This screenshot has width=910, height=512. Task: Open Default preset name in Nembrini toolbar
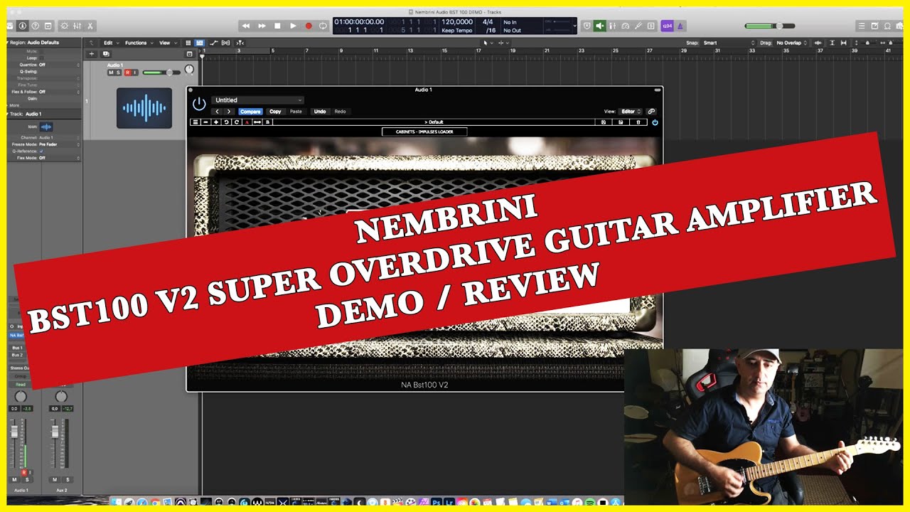434,122
